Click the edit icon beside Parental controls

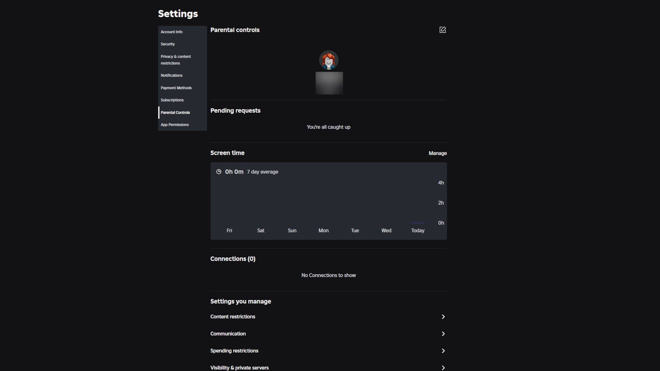[x=442, y=30]
